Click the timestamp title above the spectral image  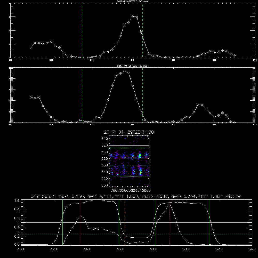click(x=129, y=132)
